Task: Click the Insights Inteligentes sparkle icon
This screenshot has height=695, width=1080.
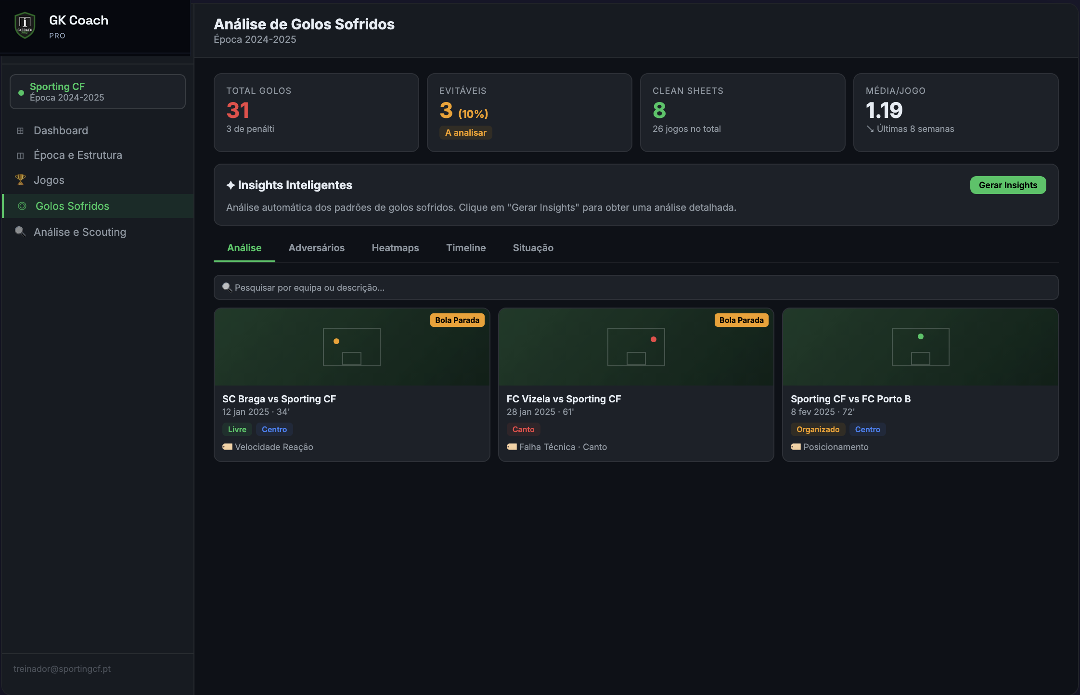Action: click(x=231, y=185)
